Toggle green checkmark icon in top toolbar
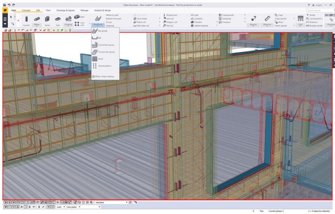The width and height of the screenshot is (335, 214). (x=54, y=30)
